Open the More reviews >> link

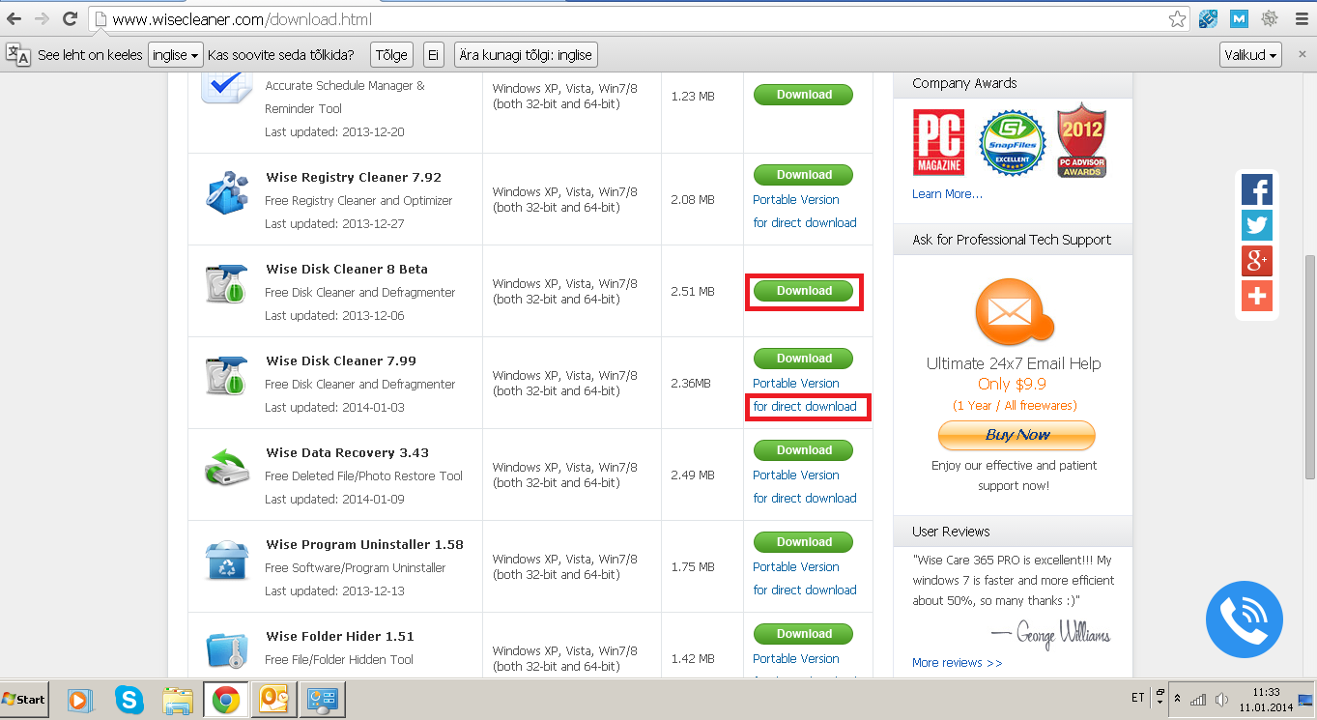click(x=957, y=663)
